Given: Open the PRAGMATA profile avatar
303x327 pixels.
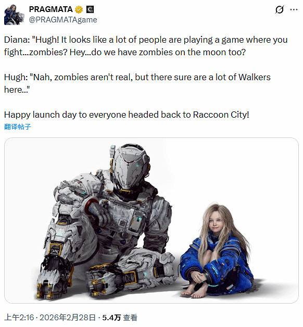Looking at the screenshot, I should (14, 15).
